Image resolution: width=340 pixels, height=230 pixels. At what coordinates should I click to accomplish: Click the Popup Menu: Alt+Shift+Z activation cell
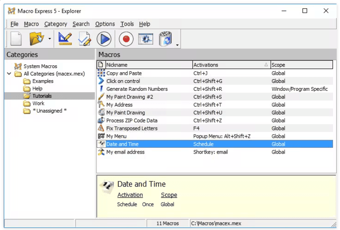click(x=222, y=136)
